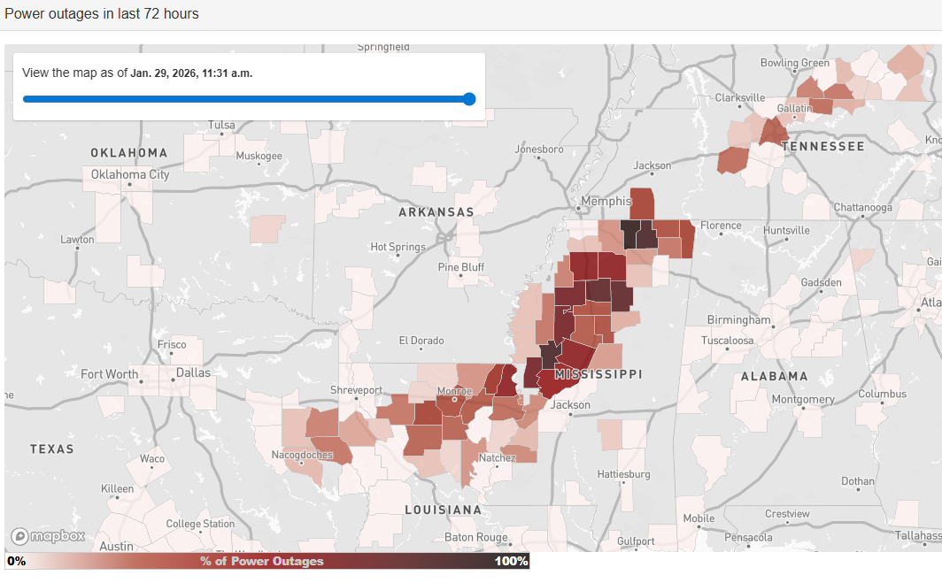Click the Memphis city label
The image size is (942, 583).
click(606, 201)
